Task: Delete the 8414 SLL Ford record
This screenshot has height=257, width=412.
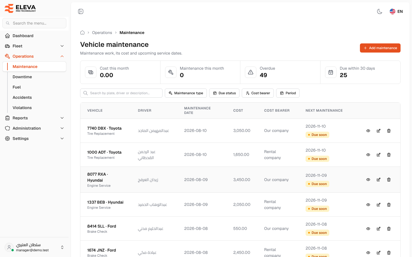Action: tap(389, 229)
